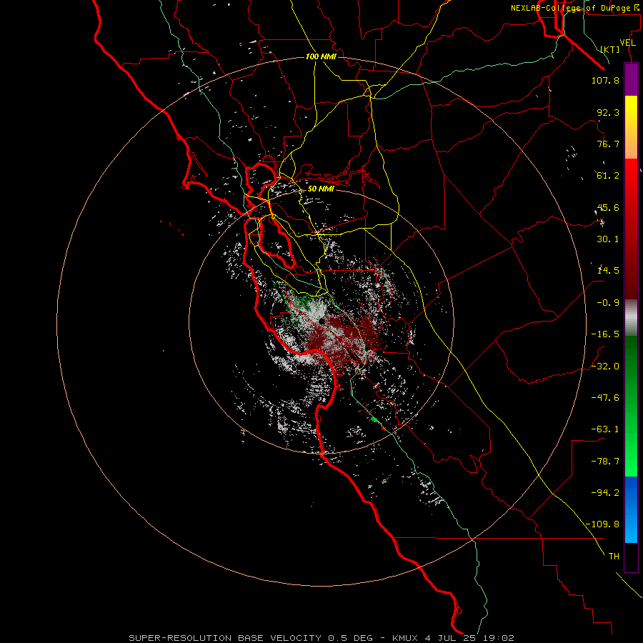Click the radar site center dot
Viewport: 643px width, 643px height.
322,321
